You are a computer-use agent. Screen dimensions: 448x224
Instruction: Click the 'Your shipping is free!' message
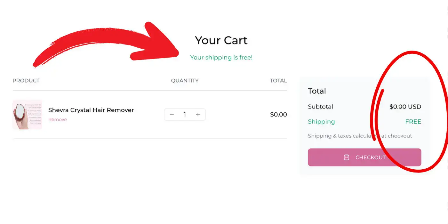point(221,58)
